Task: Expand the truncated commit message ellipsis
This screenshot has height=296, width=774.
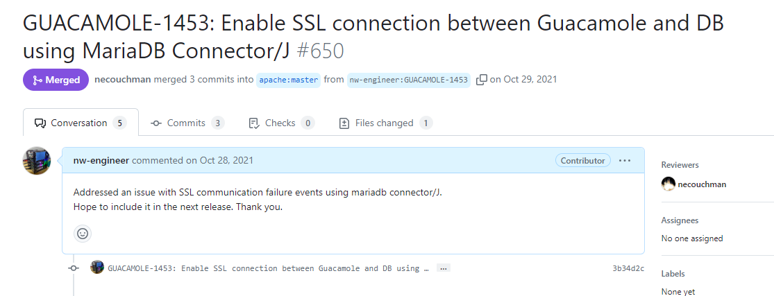Action: click(x=444, y=268)
